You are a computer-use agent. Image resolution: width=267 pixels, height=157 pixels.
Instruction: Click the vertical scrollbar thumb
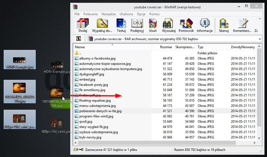pyautogui.click(x=259, y=87)
